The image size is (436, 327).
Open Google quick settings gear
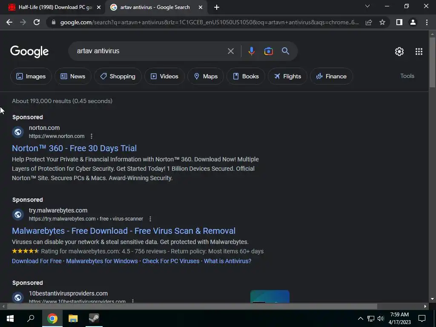tap(399, 52)
